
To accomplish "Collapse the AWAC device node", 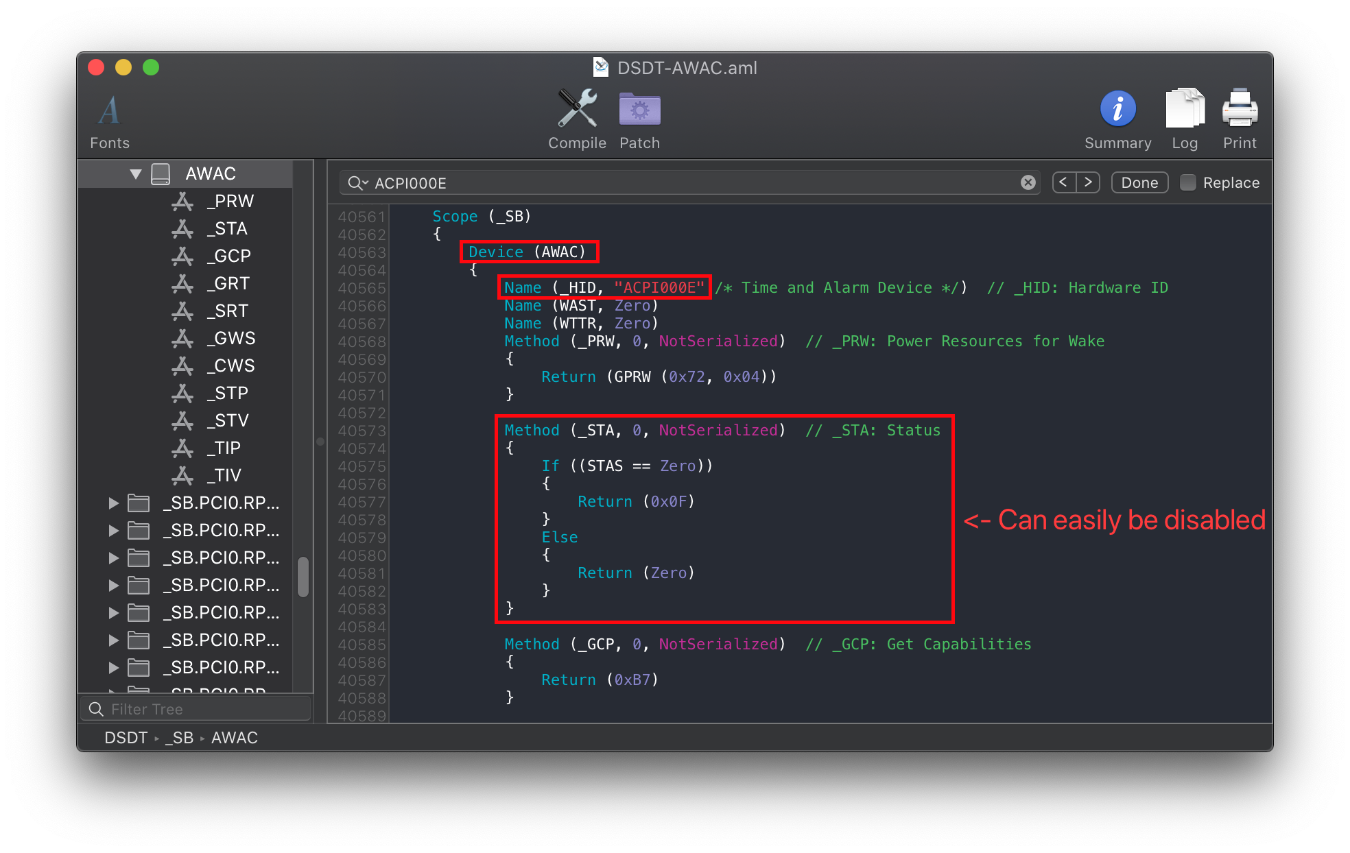I will [135, 173].
